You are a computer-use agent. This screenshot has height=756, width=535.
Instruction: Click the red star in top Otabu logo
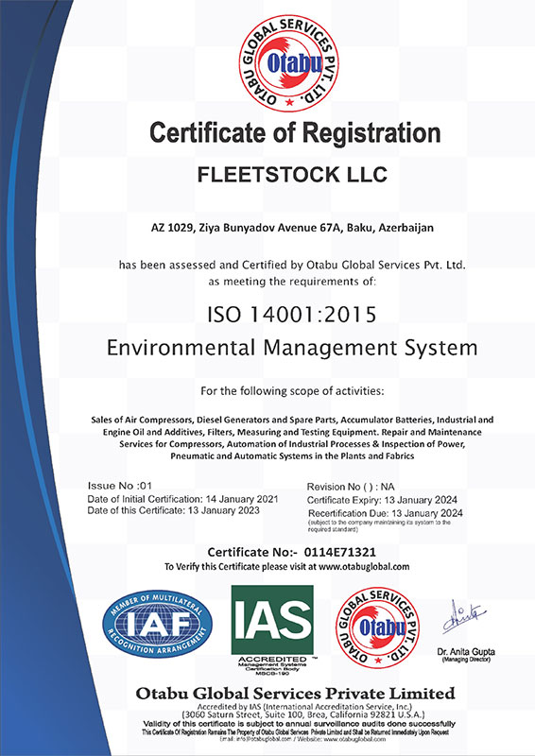289,102
